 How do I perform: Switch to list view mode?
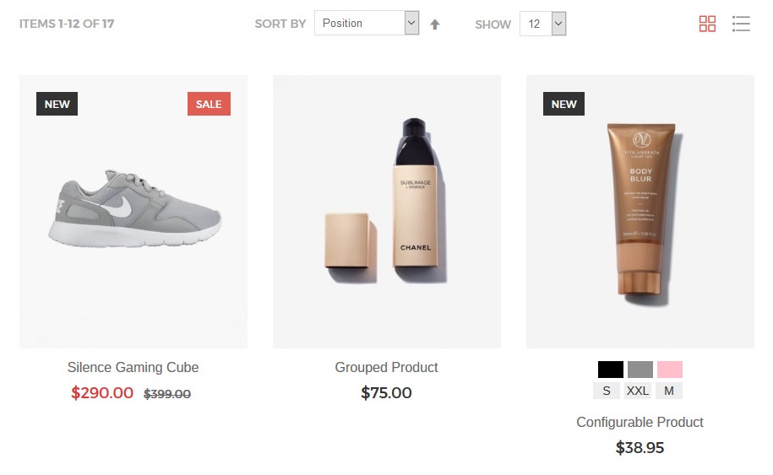click(x=741, y=24)
